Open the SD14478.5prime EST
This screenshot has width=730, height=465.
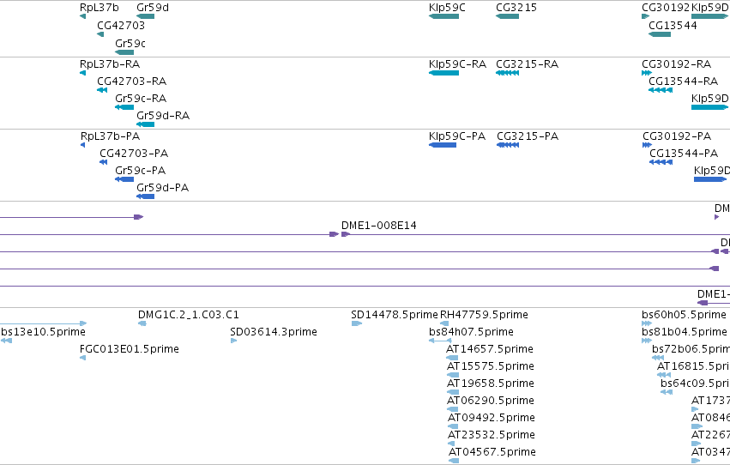click(357, 324)
